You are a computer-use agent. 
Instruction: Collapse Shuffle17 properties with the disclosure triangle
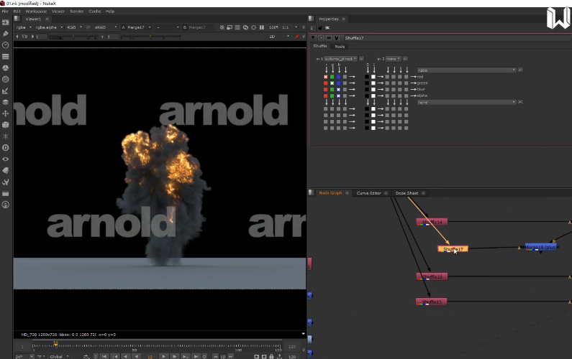(x=313, y=37)
